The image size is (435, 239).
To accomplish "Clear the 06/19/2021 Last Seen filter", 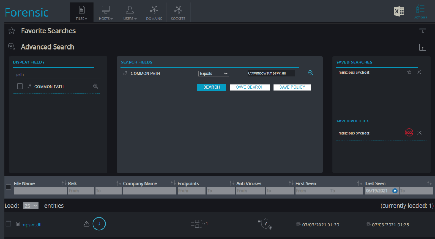I will [x=395, y=191].
